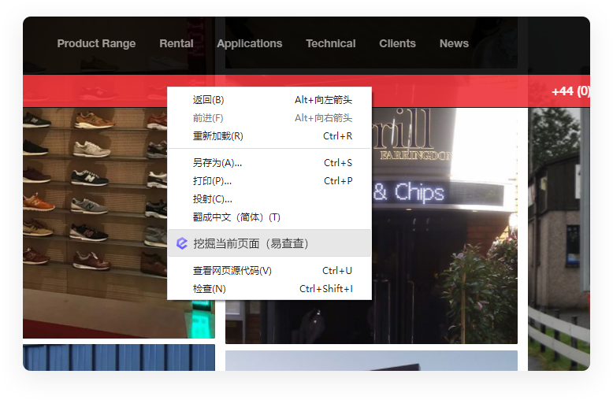613x400 pixels.
Task: Open the Rental navigation link
Action: 176,43
